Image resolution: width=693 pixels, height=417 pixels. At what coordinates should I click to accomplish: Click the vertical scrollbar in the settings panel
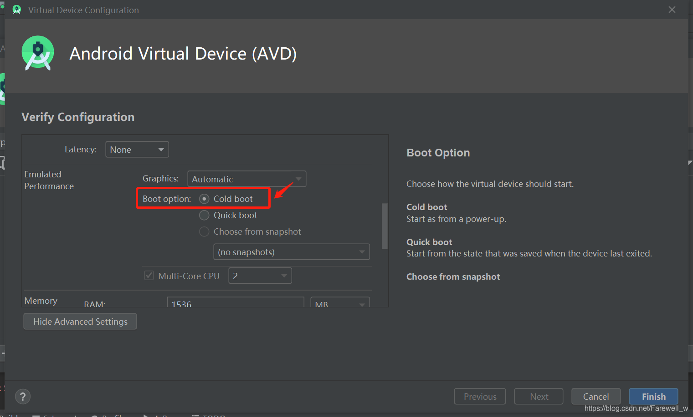[x=385, y=226]
